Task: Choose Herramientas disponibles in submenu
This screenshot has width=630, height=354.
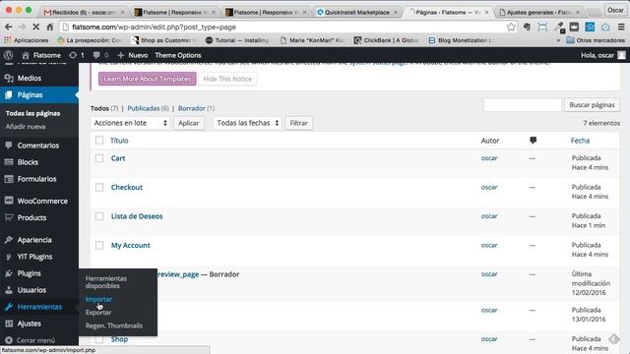Action: 105,282
